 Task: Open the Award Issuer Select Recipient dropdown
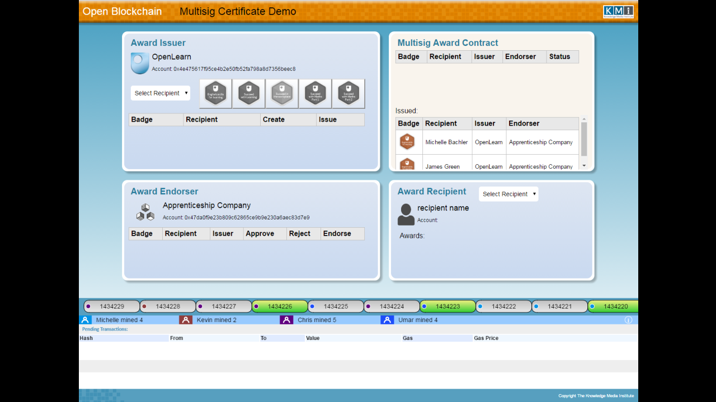[161, 93]
